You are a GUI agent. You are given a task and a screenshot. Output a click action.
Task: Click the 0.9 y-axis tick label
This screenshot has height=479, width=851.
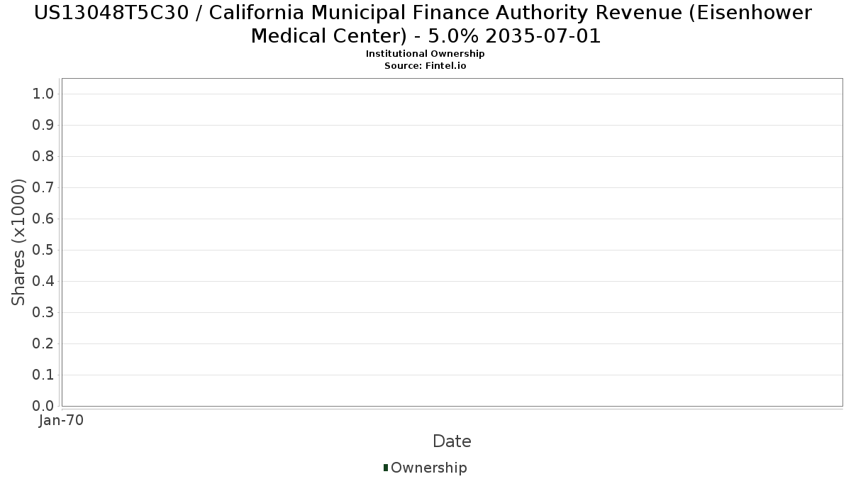(x=43, y=125)
